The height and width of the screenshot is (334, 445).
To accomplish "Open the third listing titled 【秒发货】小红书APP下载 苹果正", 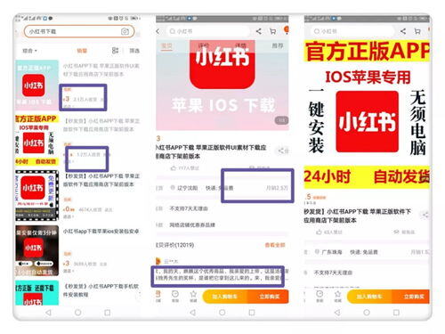I will [x=101, y=180].
